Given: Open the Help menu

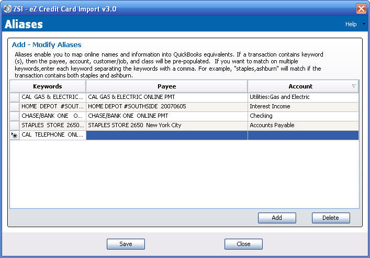Looking at the screenshot, I should pos(351,24).
